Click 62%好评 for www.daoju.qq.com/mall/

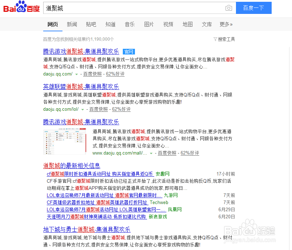pyautogui.click(x=190, y=153)
